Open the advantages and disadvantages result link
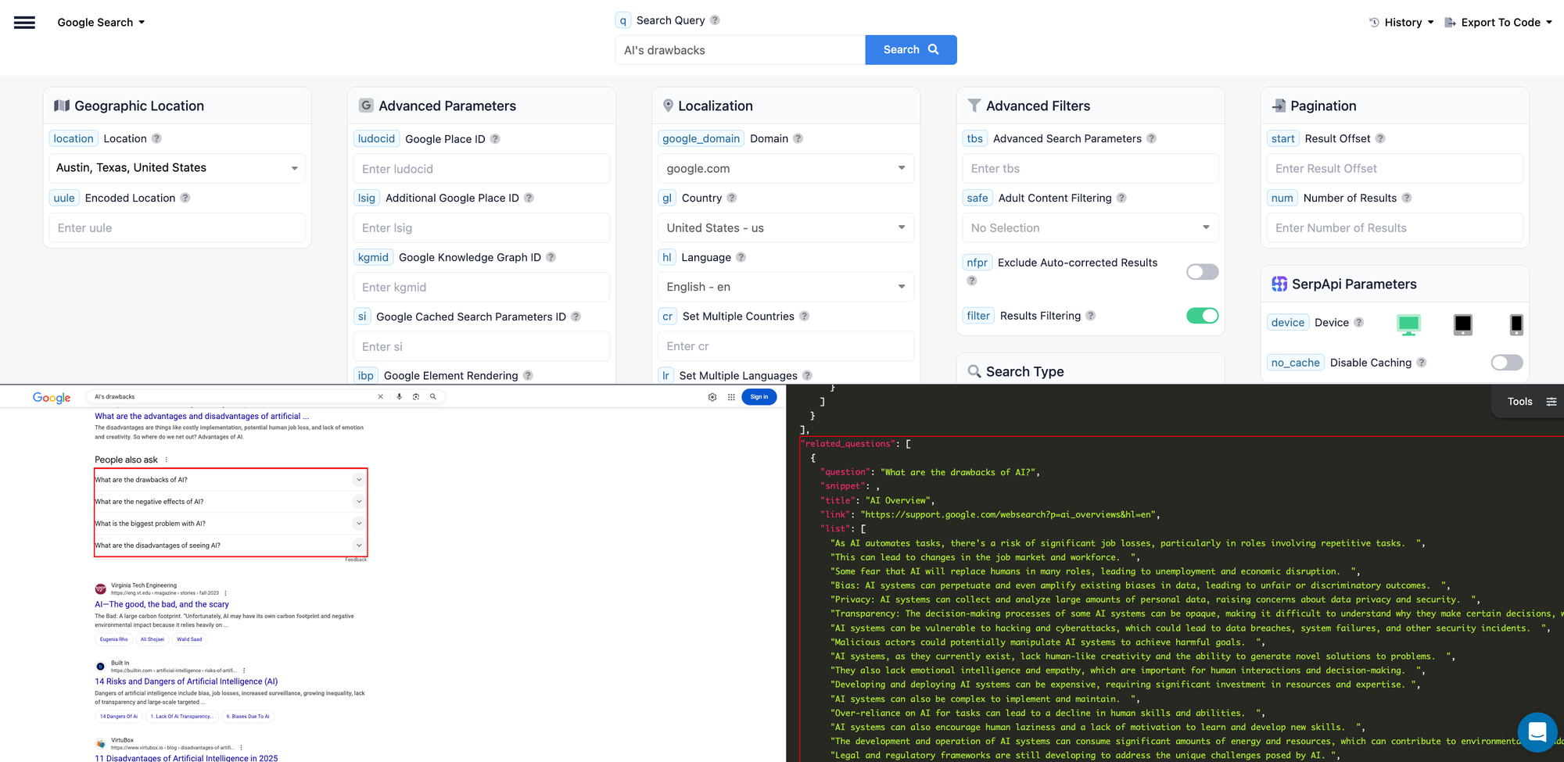This screenshot has height=762, width=1564. pos(202,417)
